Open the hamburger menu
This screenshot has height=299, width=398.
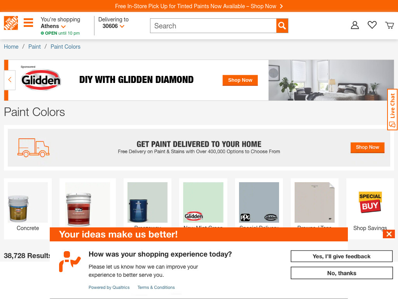28,22
